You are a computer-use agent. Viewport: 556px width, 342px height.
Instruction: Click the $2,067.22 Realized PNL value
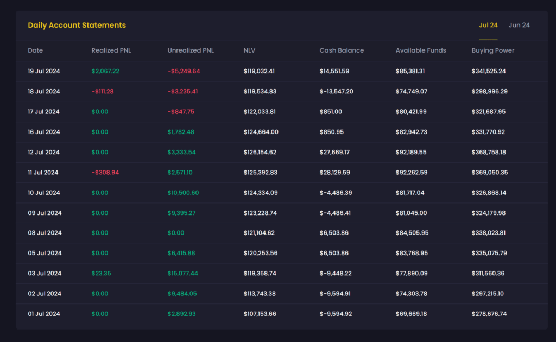[x=105, y=71]
